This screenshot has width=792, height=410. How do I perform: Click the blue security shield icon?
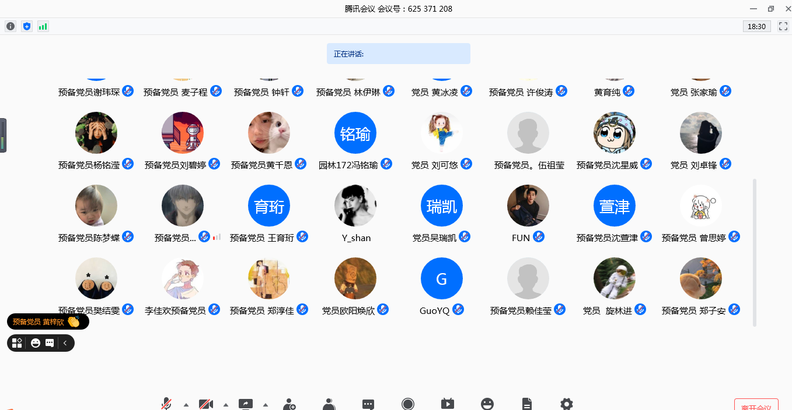click(x=26, y=26)
